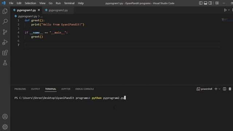Open the Search view in activity bar
The height and width of the screenshot is (131, 233).
click(x=5, y=21)
